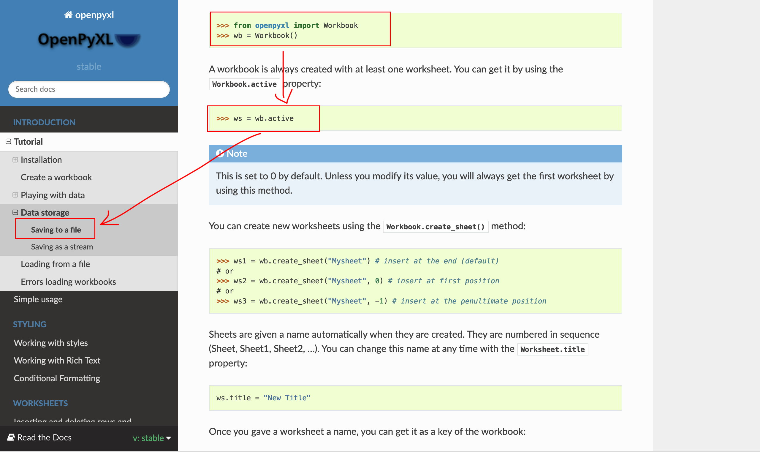Expand the Playing with data subsection
760x452 pixels.
[x=15, y=195]
